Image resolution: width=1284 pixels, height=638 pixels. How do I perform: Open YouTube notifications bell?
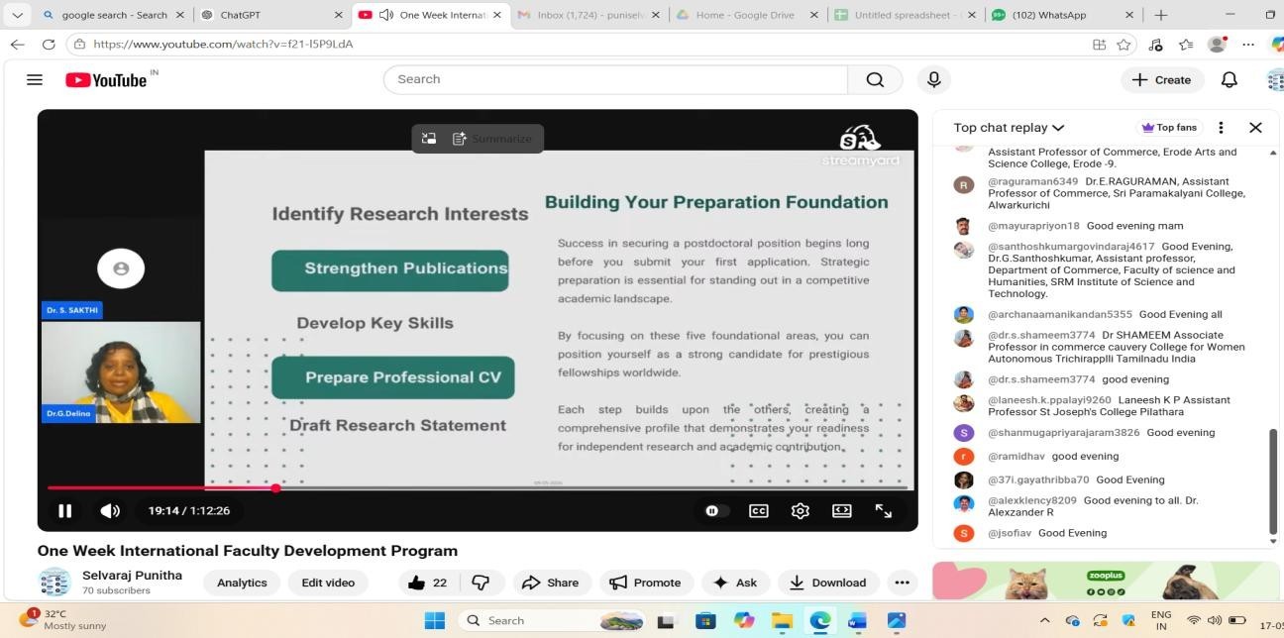tap(1230, 79)
